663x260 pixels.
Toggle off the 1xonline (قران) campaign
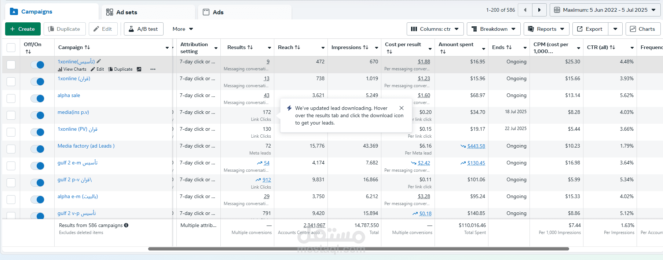(37, 82)
